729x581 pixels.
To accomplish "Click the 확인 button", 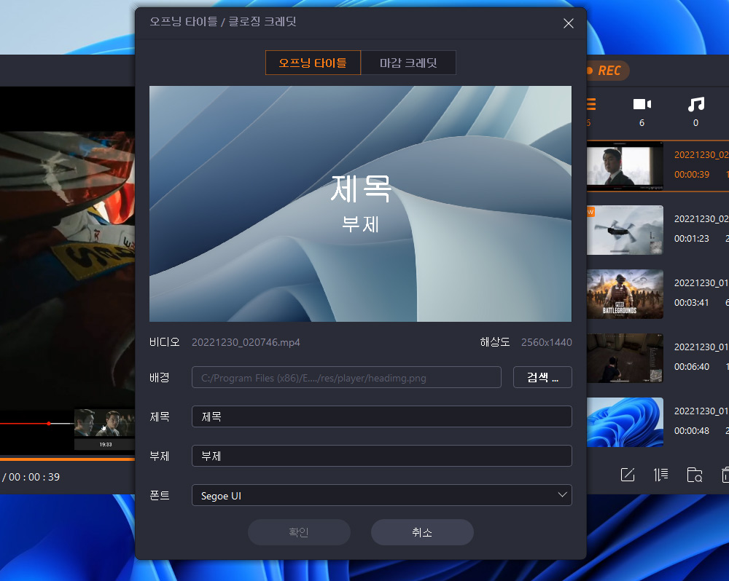I will [x=299, y=532].
